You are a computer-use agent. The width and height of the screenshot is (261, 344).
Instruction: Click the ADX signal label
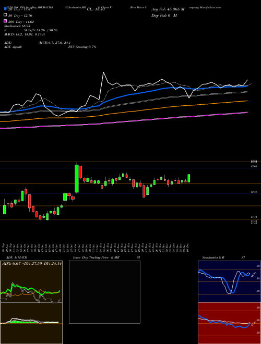[x=13, y=47]
